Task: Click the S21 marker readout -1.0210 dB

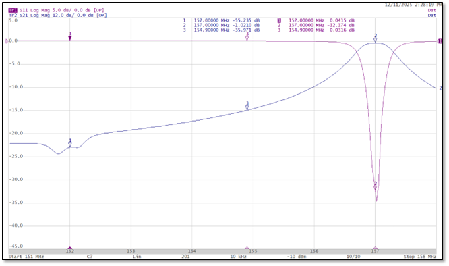Action: click(246, 25)
